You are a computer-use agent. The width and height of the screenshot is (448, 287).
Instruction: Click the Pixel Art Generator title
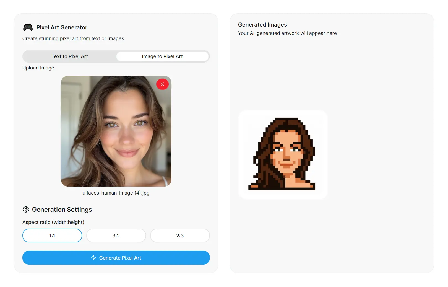62,27
